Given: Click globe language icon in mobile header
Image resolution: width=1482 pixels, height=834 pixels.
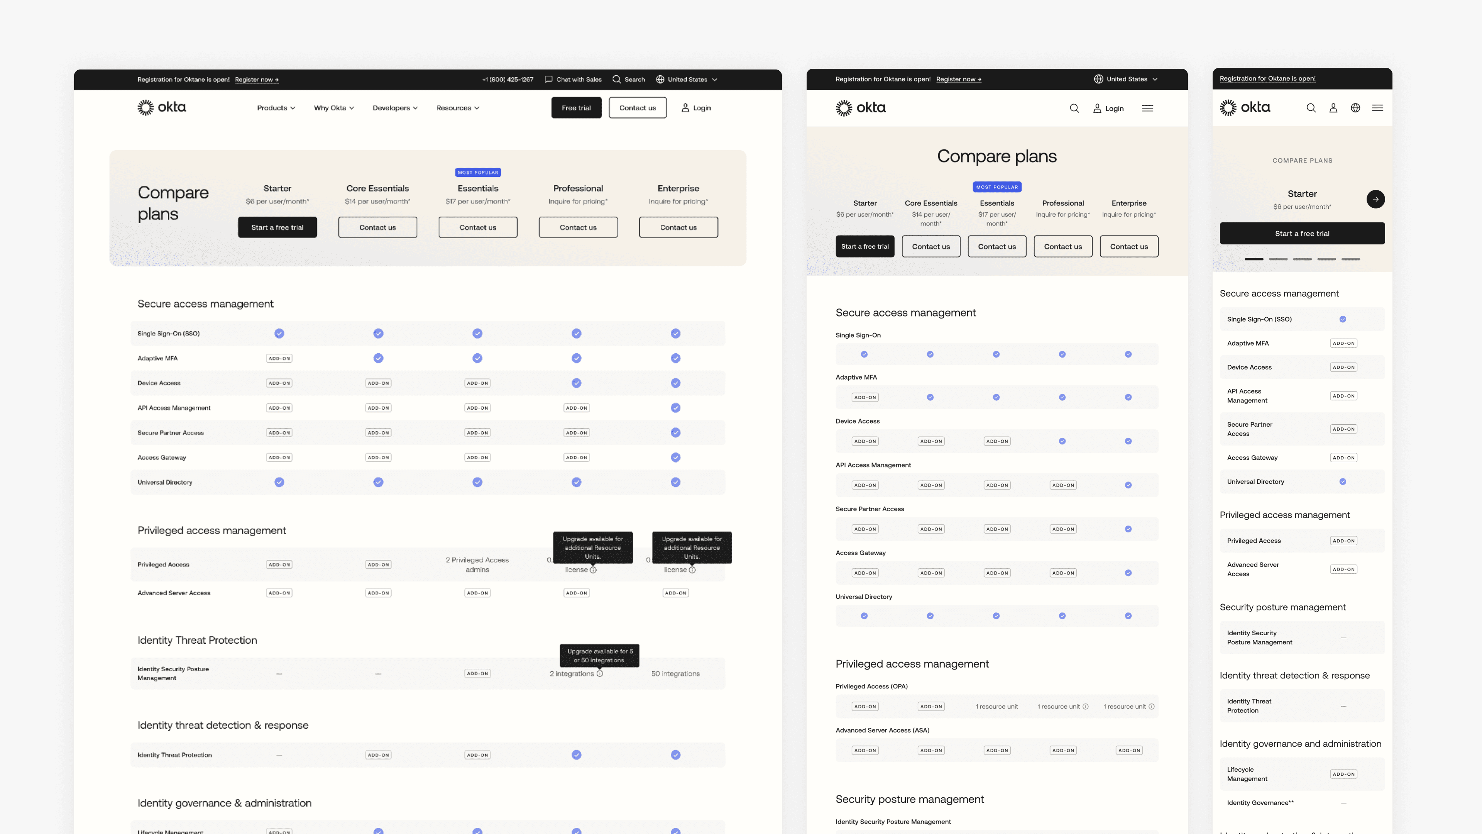Looking at the screenshot, I should (x=1355, y=108).
